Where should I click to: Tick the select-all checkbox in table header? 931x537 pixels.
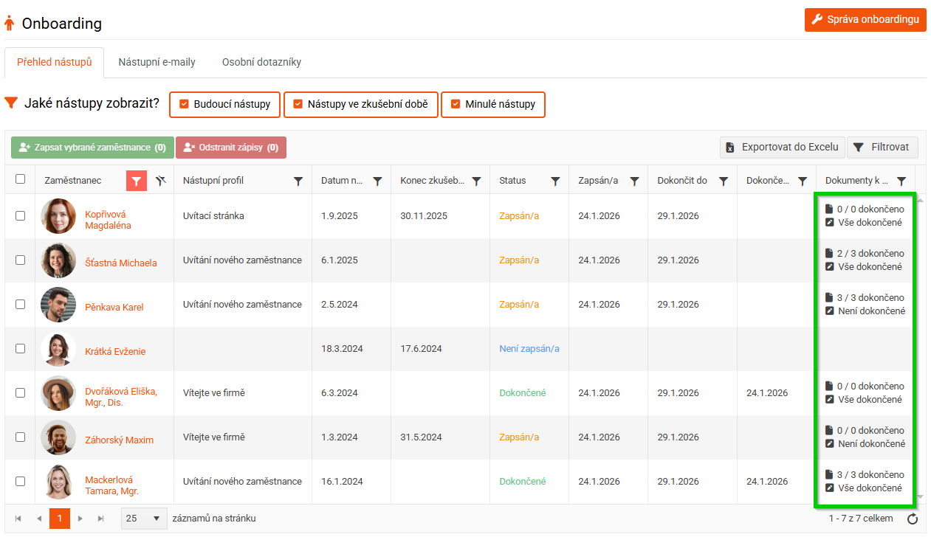[21, 179]
